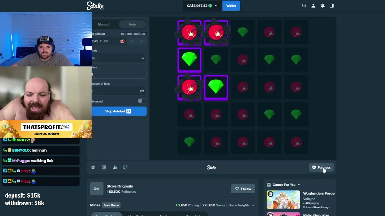Switch to the Auto tab
Viewport: 385px width, 216px height.
click(x=132, y=24)
